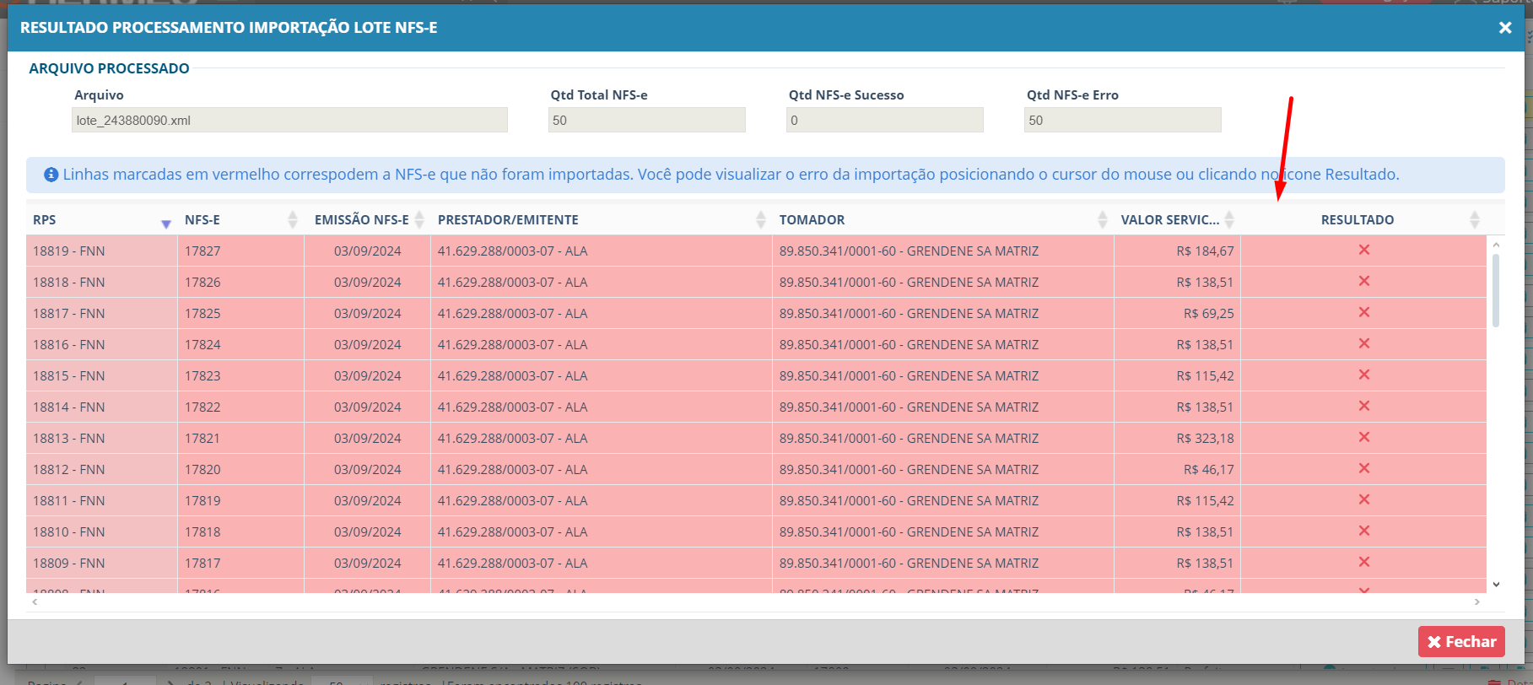Click NFS-E number 17823

click(x=202, y=375)
